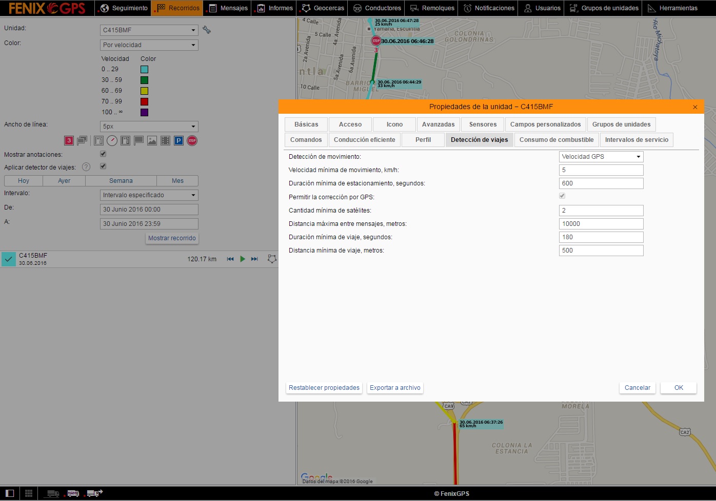This screenshot has height=501, width=716.
Task: Uncheck Mostrar anotaciones checkbox
Action: point(103,154)
